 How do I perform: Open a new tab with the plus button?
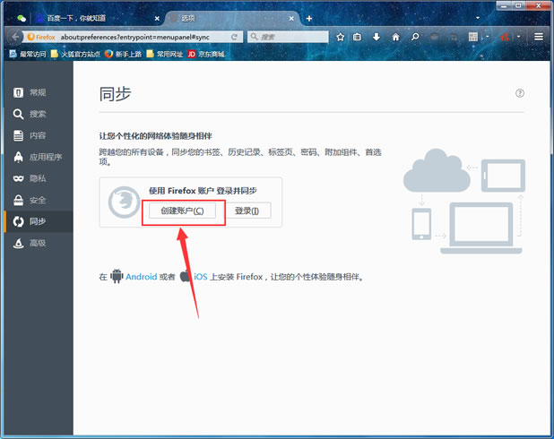[309, 18]
